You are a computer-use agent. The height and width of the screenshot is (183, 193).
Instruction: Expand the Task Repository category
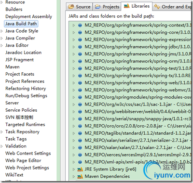click(x=2, y=132)
